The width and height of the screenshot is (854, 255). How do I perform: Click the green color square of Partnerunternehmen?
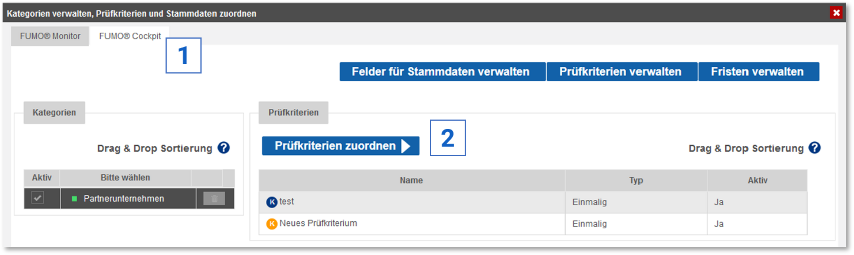click(x=74, y=199)
